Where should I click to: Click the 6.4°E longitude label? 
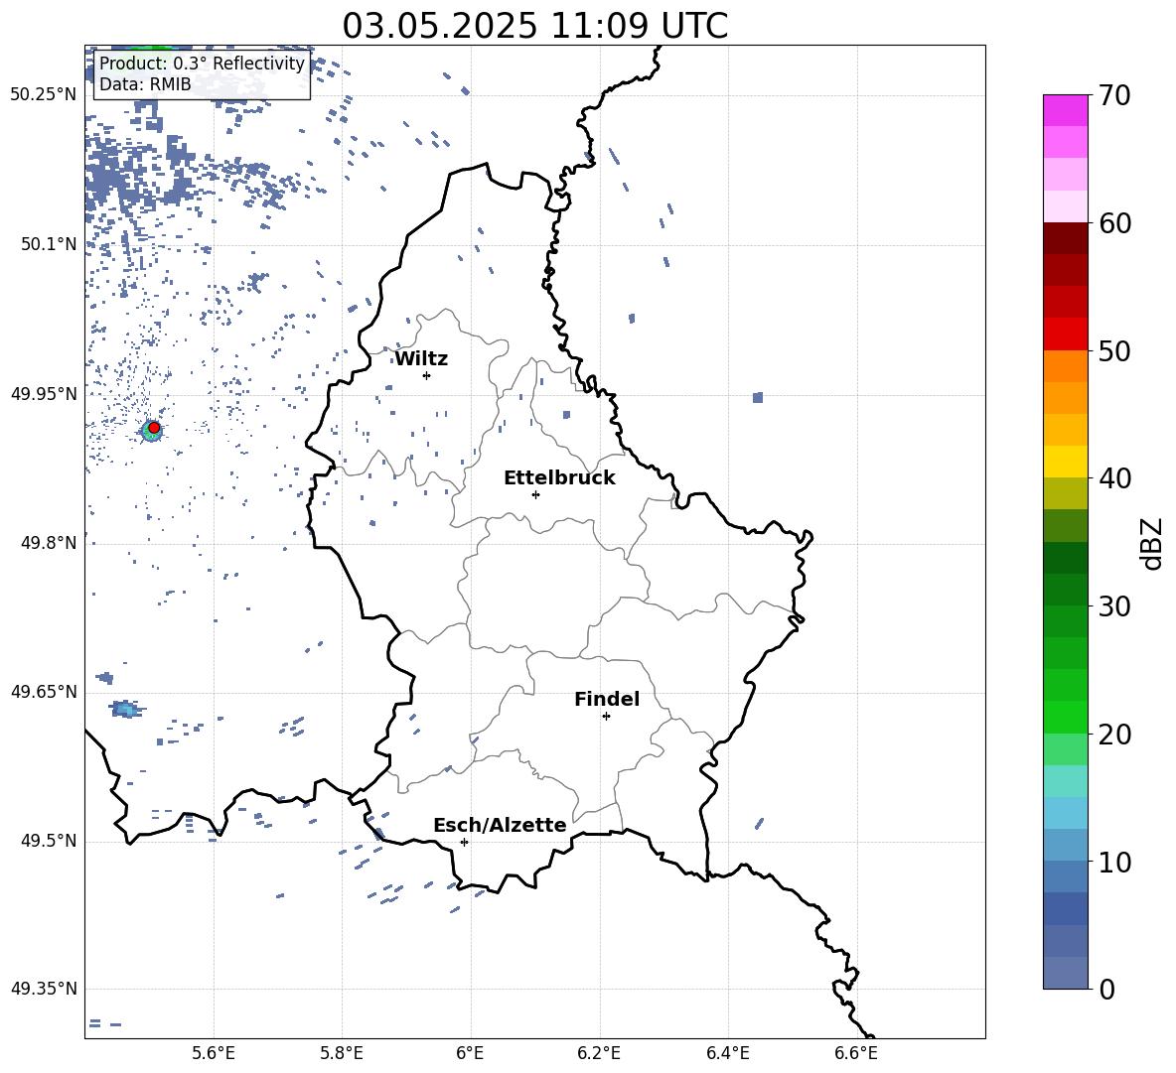[x=727, y=1053]
